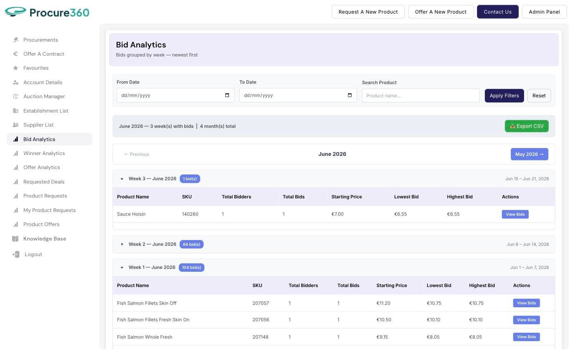The width and height of the screenshot is (572, 358).
Task: Open the Bid Analytics sidebar page
Action: click(50, 139)
